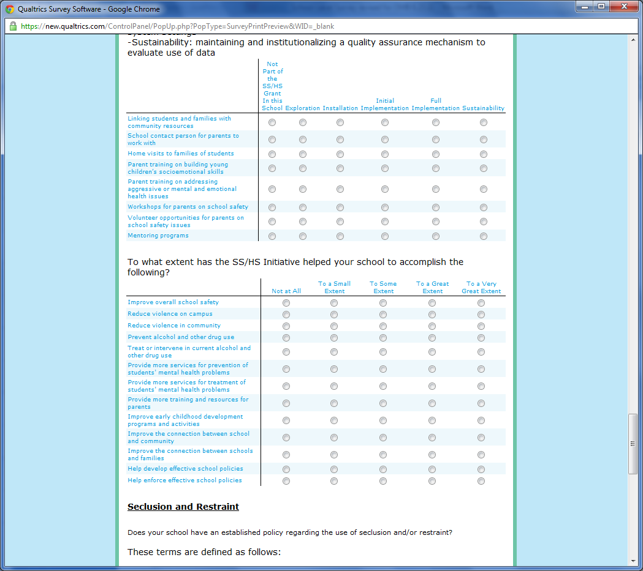The height and width of the screenshot is (571, 643).
Task: Select Sustainability for Workshops on school safety
Action: [484, 207]
